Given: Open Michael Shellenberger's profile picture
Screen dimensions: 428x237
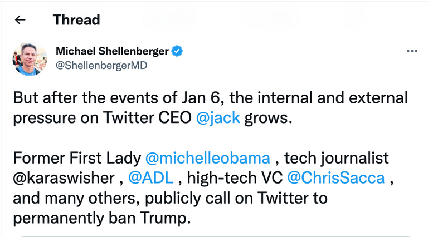Looking at the screenshot, I should (x=30, y=60).
